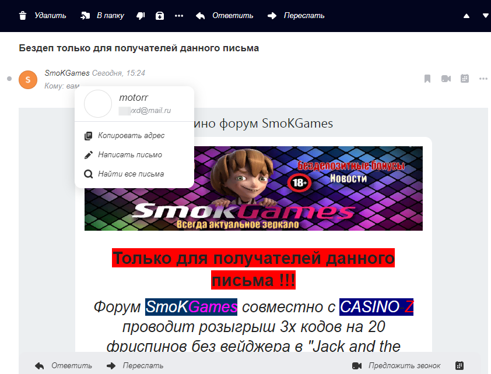The image size is (491, 374).
Task: Click the bottom-right calendar icon
Action: [460, 366]
